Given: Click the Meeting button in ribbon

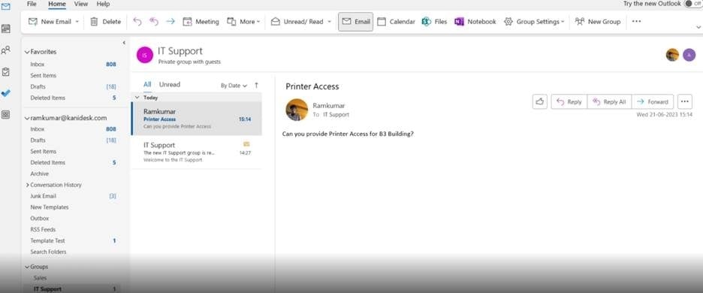Looking at the screenshot, I should pyautogui.click(x=201, y=22).
